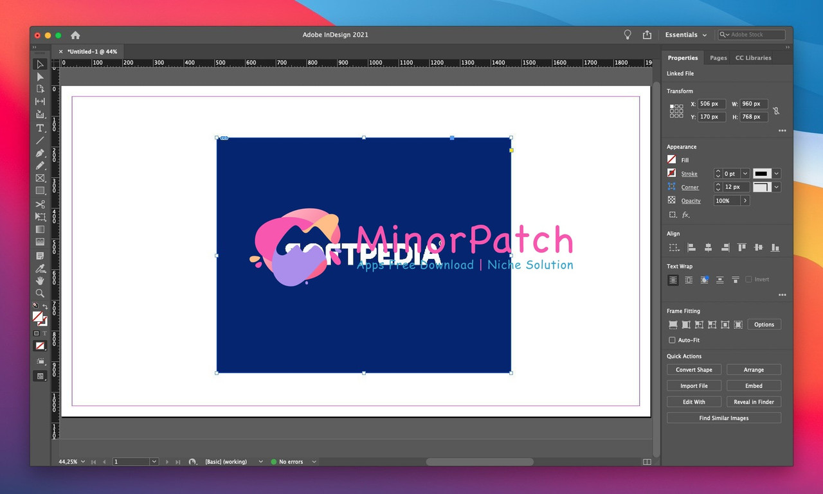Enable the Auto-Fit checkbox

point(672,340)
